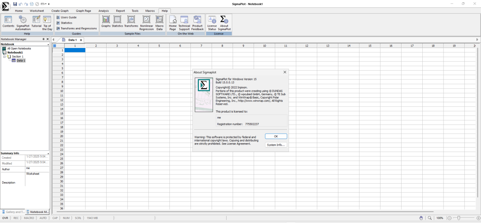Image resolution: width=481 pixels, height=223 pixels.
Task: Open the Macros ribbon tab
Action: [x=150, y=11]
